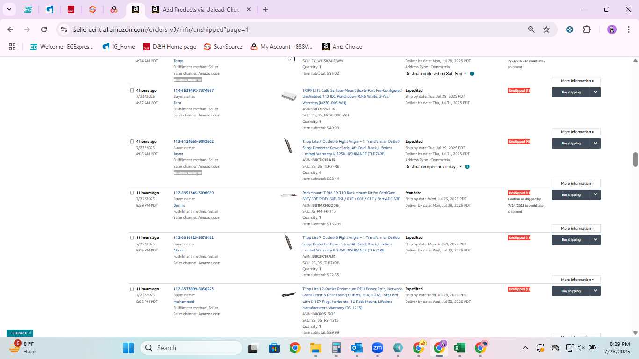Expand More information for Tara's order
639x359 pixels.
pos(576,132)
